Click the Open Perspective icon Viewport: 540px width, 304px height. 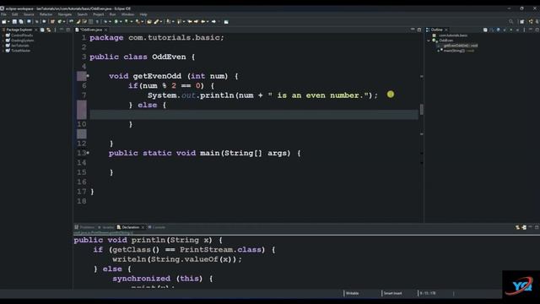click(x=521, y=21)
